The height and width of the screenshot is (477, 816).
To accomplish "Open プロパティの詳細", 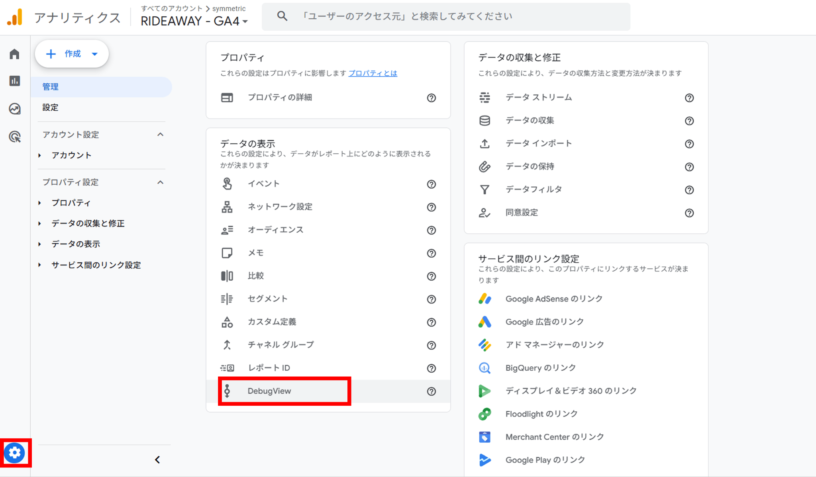I will [x=328, y=98].
